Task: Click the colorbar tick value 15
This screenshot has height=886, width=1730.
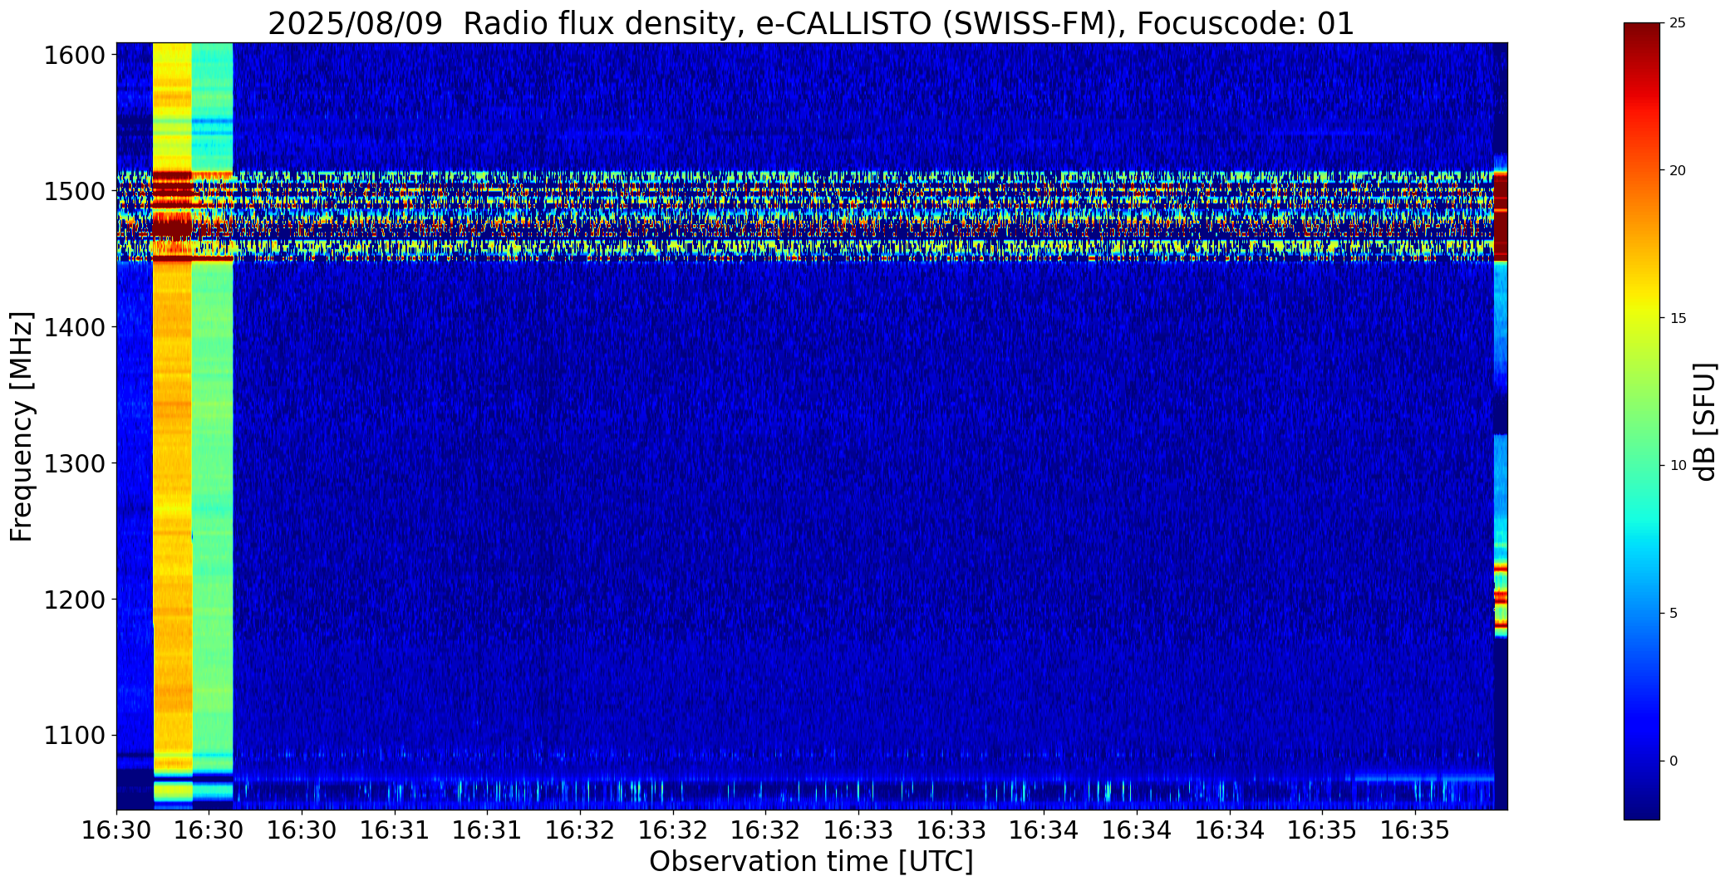Action: 1678,318
